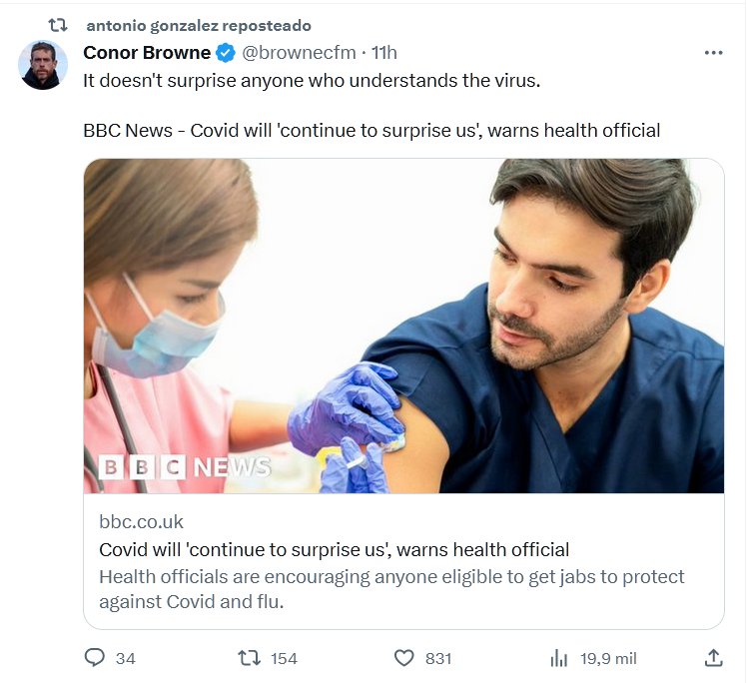747x683 pixels.
Task: Click the bbc.co.uk domain link
Action: [141, 521]
